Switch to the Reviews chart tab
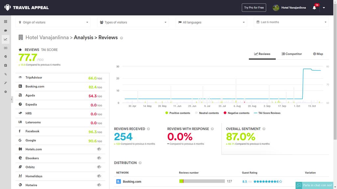Viewport: 337px width, 189px height. [x=262, y=54]
